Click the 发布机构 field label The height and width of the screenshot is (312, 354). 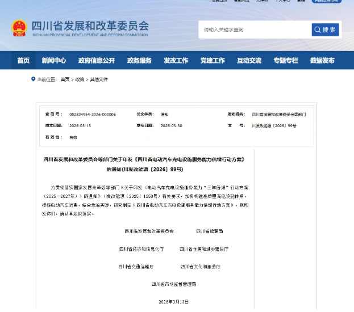click(x=236, y=114)
